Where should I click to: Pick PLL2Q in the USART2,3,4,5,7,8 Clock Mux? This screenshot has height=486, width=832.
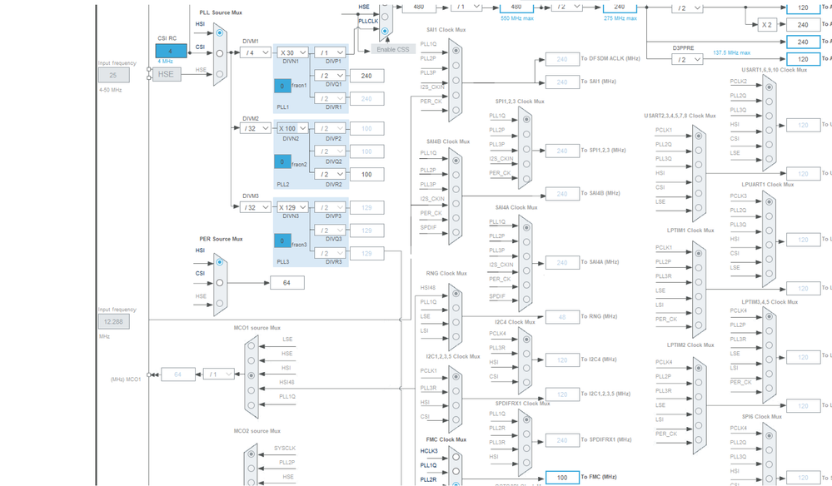pyautogui.click(x=699, y=150)
